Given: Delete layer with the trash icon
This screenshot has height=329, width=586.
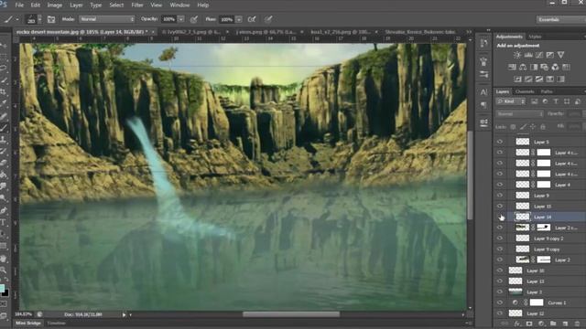Looking at the screenshot, I should 578,324.
